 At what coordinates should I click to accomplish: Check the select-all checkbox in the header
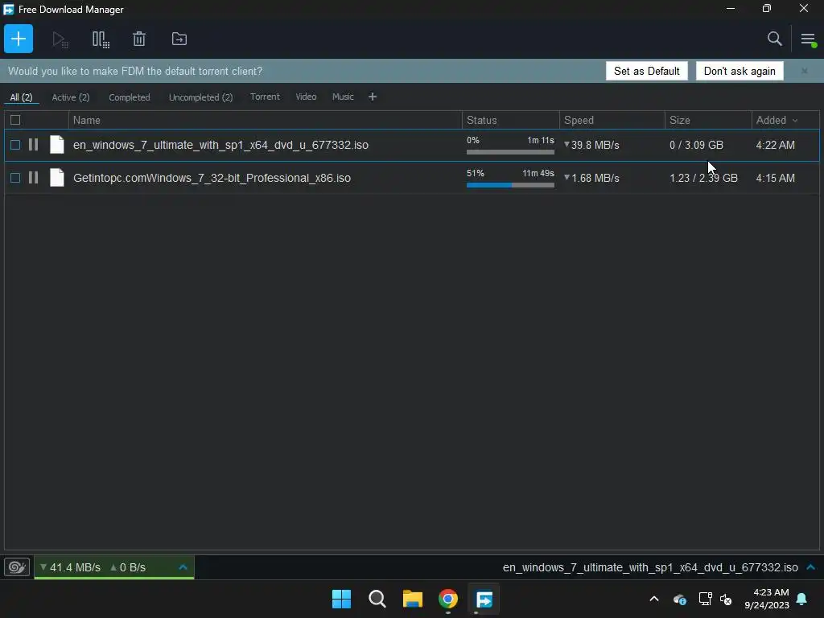coord(15,121)
